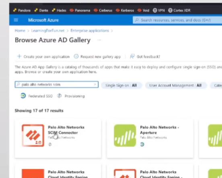Open the Void bookmark

click(144, 10)
